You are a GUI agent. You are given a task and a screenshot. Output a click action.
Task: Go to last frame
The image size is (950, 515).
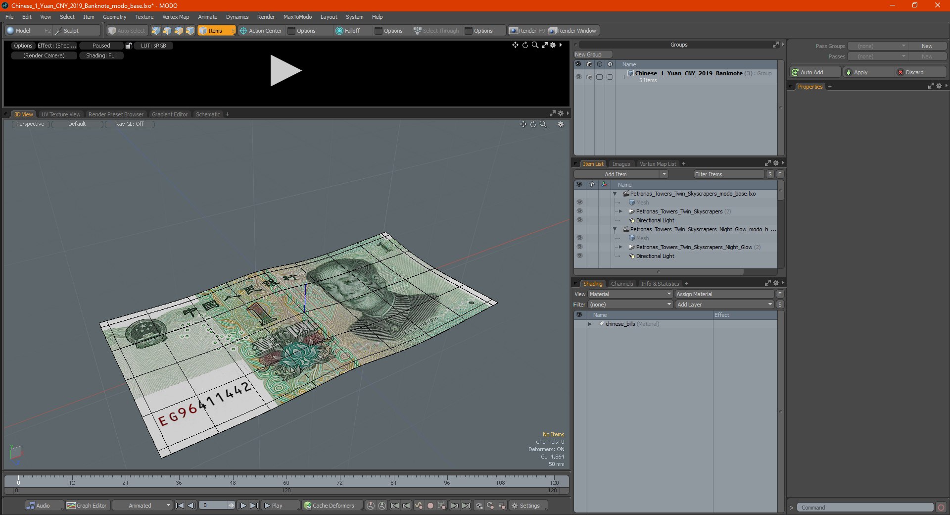click(x=254, y=506)
